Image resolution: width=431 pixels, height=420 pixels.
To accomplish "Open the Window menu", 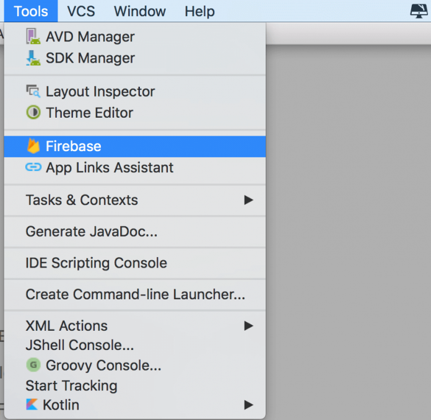I will coord(140,11).
